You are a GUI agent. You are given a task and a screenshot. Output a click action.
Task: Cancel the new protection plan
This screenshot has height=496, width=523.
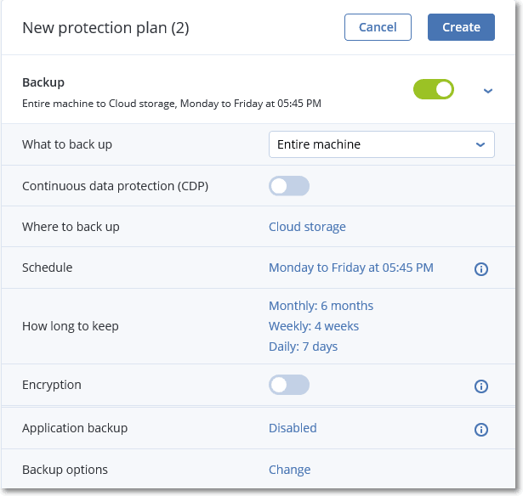[378, 27]
